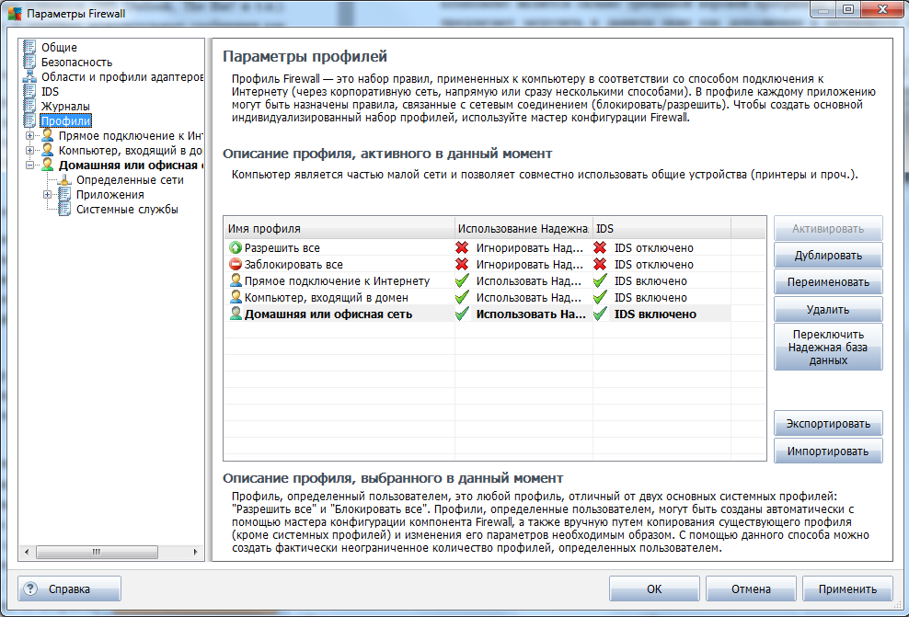Confirm settings with the ОК button
The width and height of the screenshot is (909, 617).
654,588
